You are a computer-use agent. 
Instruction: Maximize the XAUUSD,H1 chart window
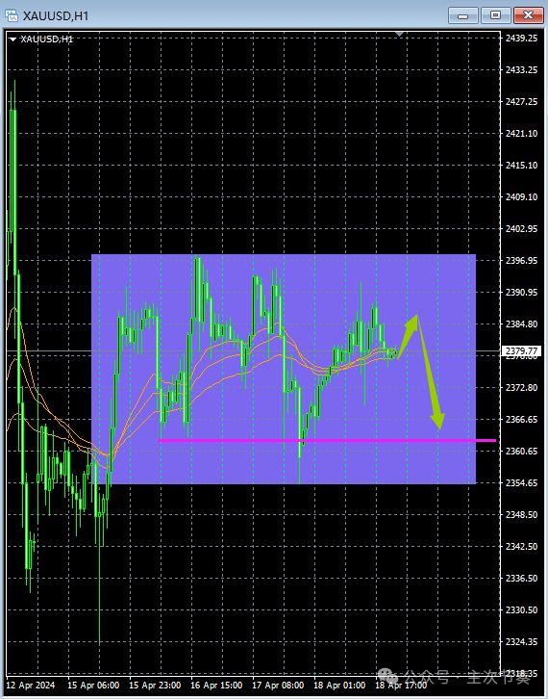pyautogui.click(x=495, y=15)
